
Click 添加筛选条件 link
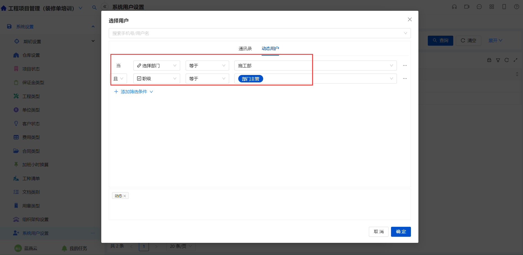[134, 92]
